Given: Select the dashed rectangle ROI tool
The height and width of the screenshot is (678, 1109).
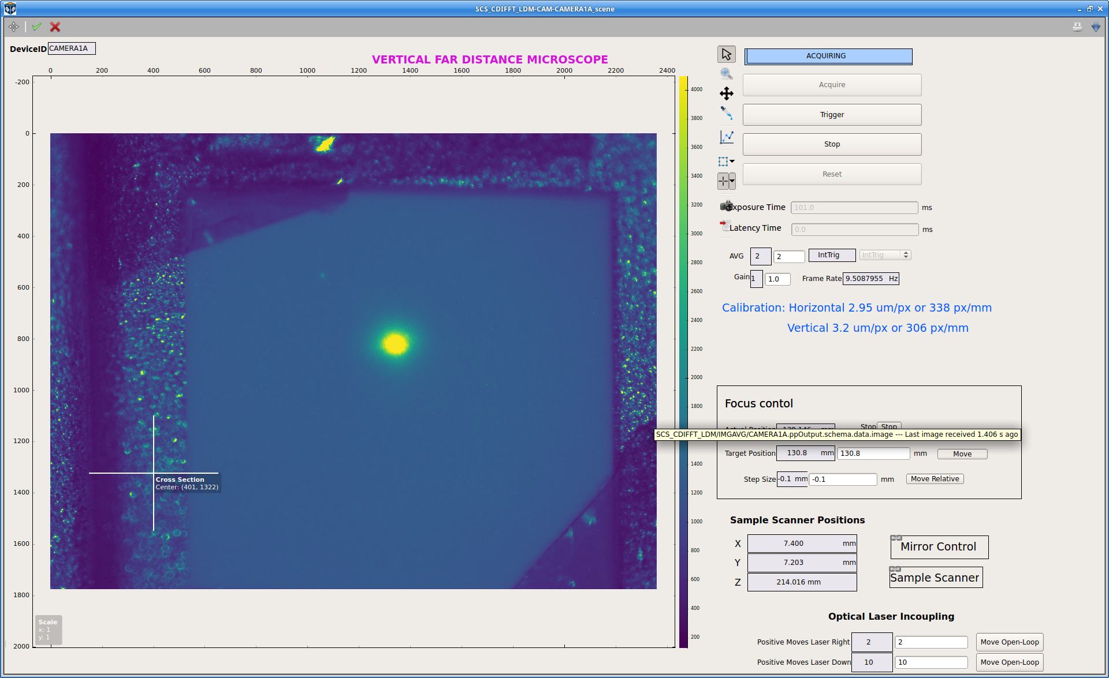Looking at the screenshot, I should 723,162.
